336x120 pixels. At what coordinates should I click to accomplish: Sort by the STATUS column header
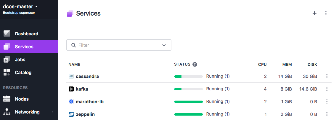[182, 64]
